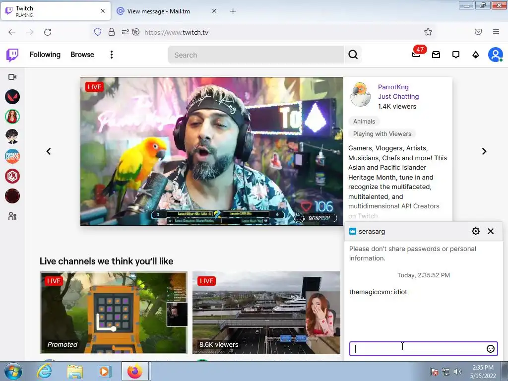Launch Internet Explorer from taskbar
Screen dimensions: 508x381
coord(44,372)
